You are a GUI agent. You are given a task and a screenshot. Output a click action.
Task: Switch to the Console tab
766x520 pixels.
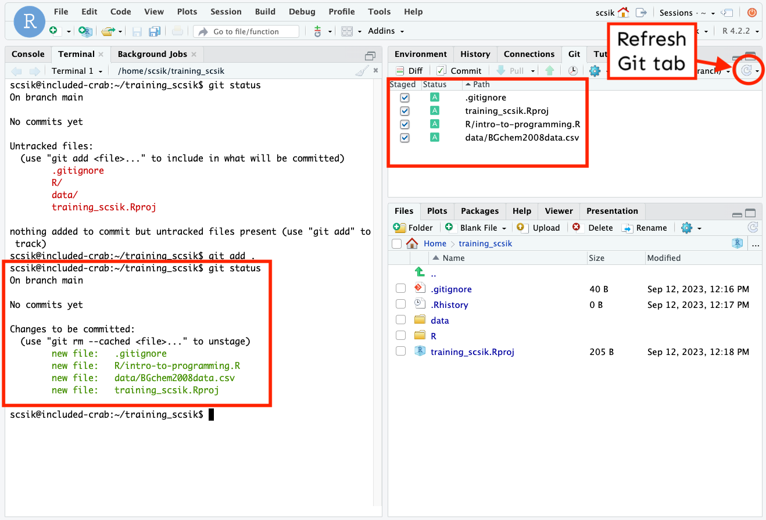[28, 54]
